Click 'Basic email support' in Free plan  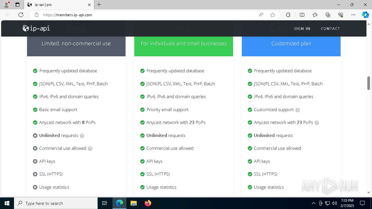coord(58,109)
